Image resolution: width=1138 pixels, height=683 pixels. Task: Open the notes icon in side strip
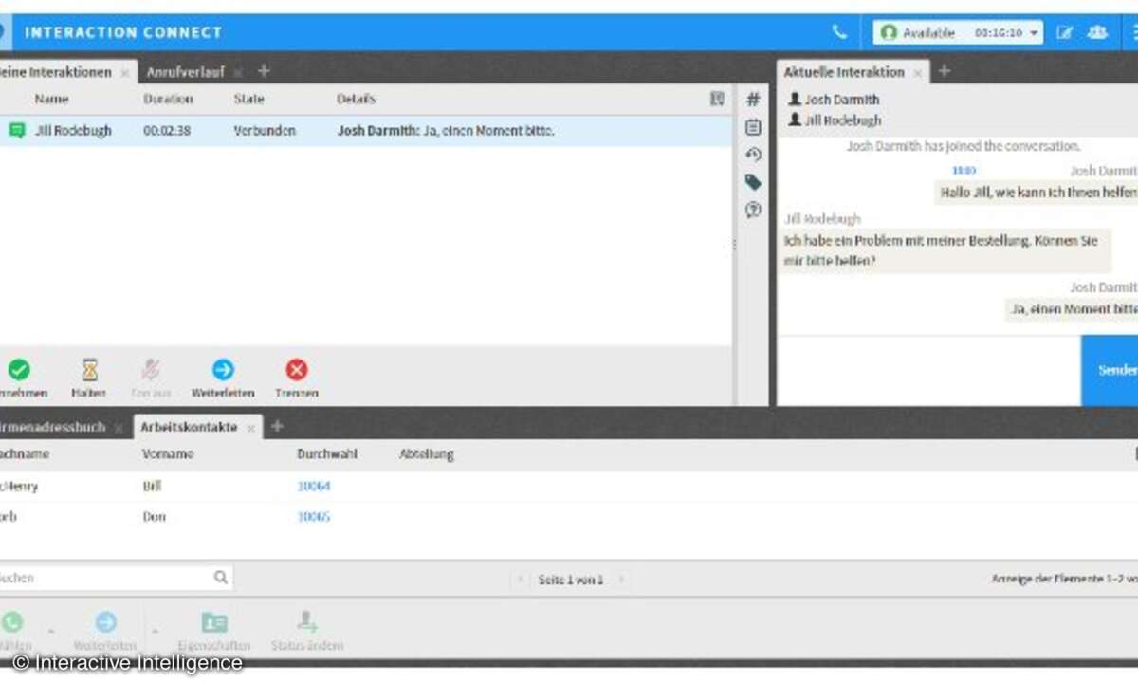tap(753, 126)
